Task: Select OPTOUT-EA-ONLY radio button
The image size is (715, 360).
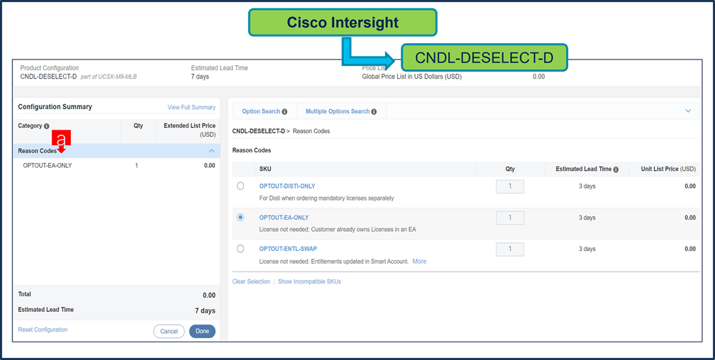Action: point(240,218)
